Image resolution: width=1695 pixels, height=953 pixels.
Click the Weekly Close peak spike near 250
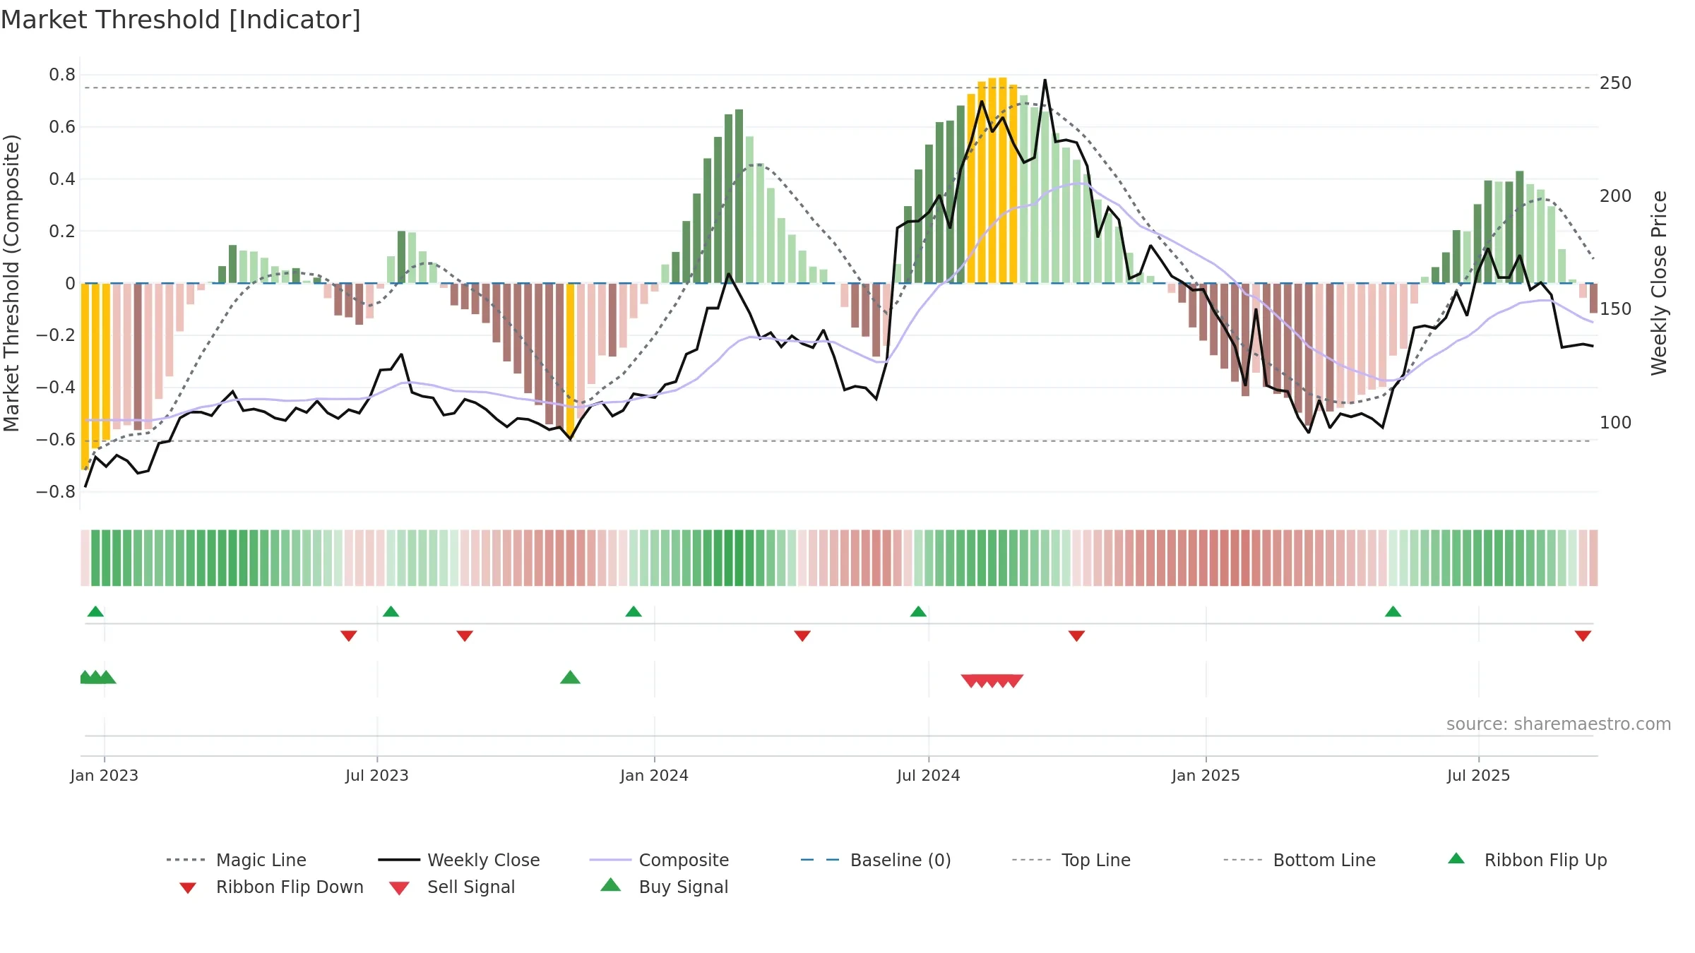coord(1045,82)
